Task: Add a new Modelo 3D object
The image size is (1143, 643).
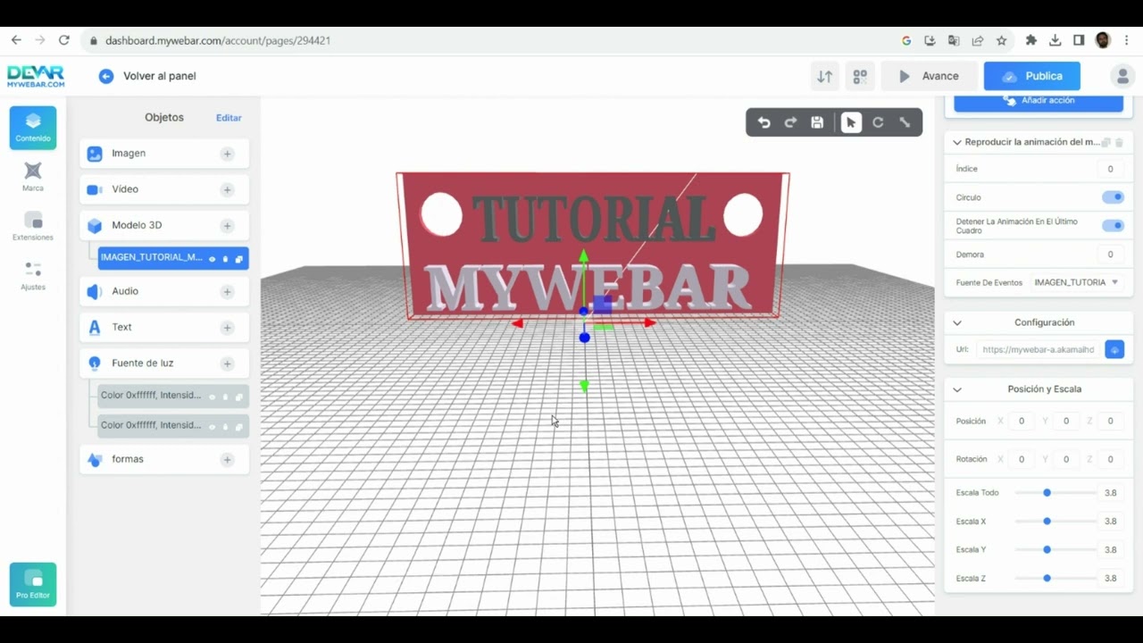Action: pos(228,226)
